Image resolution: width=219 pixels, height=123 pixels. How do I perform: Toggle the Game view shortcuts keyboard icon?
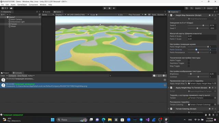149,15
